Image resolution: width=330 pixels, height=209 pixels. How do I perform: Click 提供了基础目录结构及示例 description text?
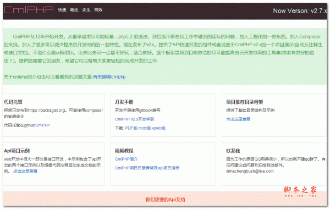(250, 111)
